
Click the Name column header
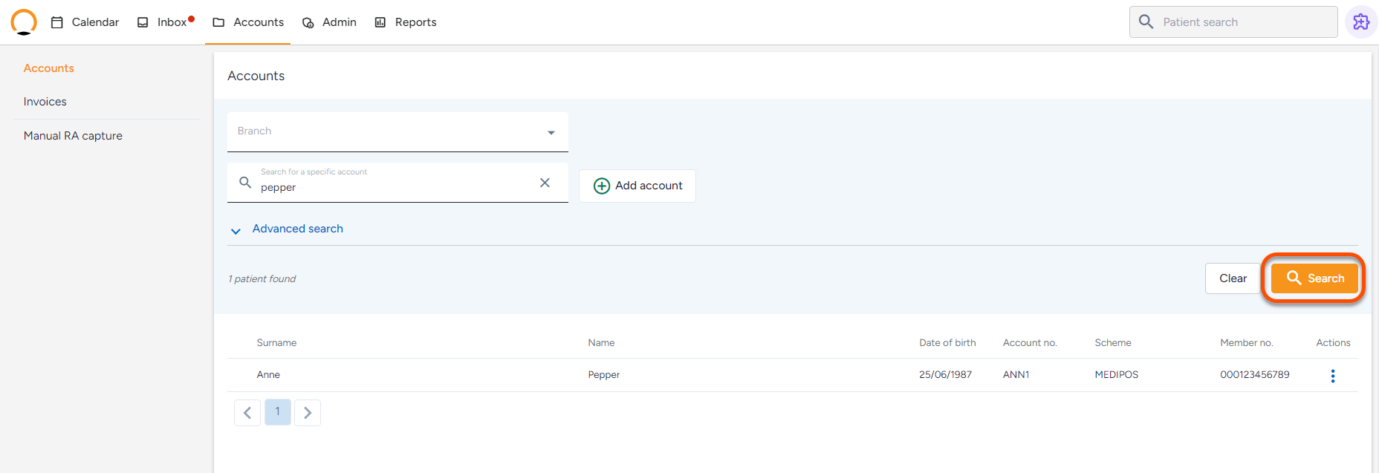pyautogui.click(x=601, y=343)
